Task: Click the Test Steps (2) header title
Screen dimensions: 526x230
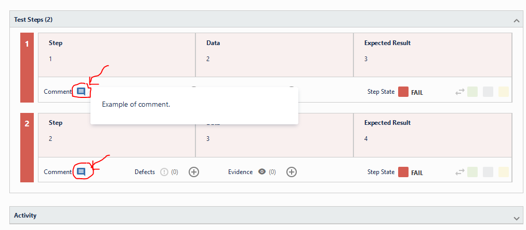Action: tap(33, 20)
